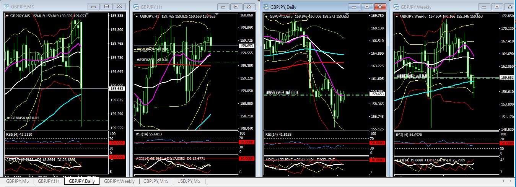Close the GBPJPY,Daily chart window
516x187 pixels.
(x=379, y=7)
